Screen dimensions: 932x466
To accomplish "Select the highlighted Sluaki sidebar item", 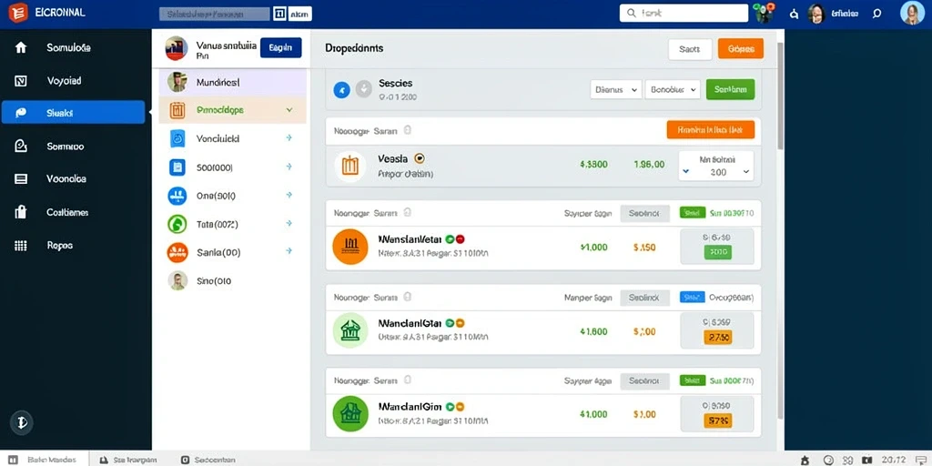I will click(73, 112).
